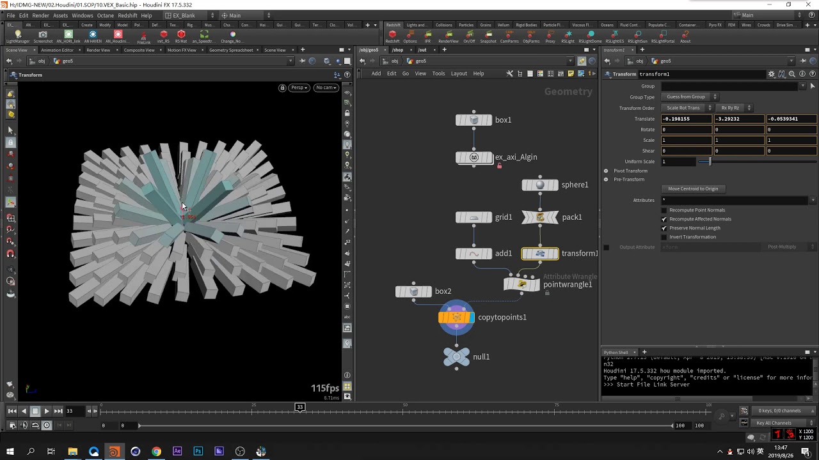
Task: Select the add1 node
Action: (x=474, y=254)
